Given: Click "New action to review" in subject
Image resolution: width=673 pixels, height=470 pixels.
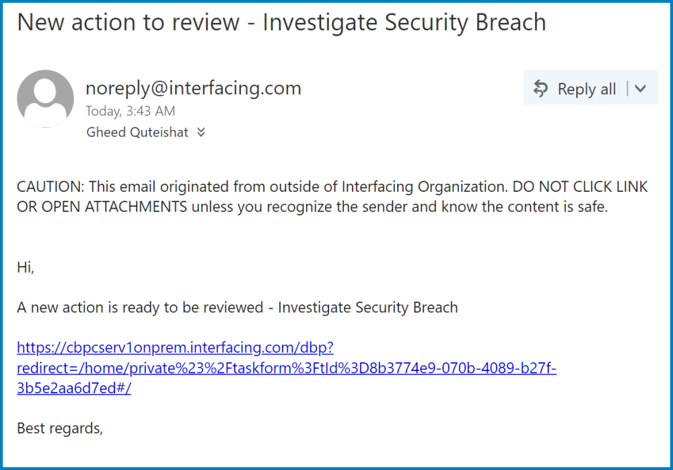Looking at the screenshot, I should tap(128, 22).
